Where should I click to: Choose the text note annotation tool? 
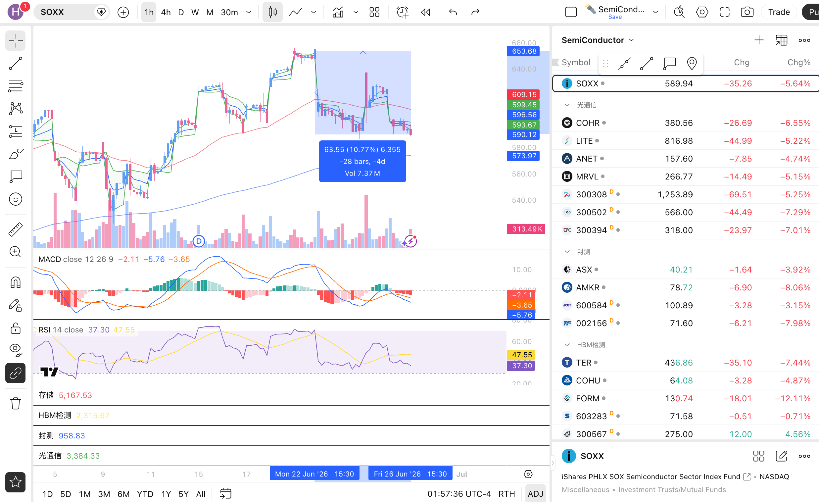tap(15, 176)
